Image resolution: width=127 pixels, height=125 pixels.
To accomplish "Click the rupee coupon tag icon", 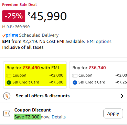I will [7, 114].
